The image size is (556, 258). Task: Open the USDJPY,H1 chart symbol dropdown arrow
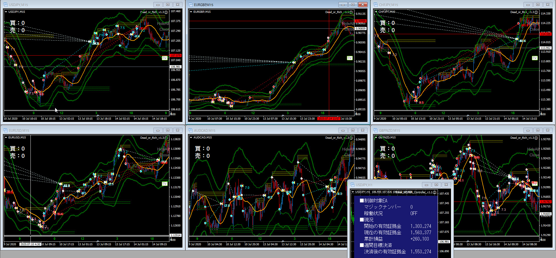click(353, 192)
